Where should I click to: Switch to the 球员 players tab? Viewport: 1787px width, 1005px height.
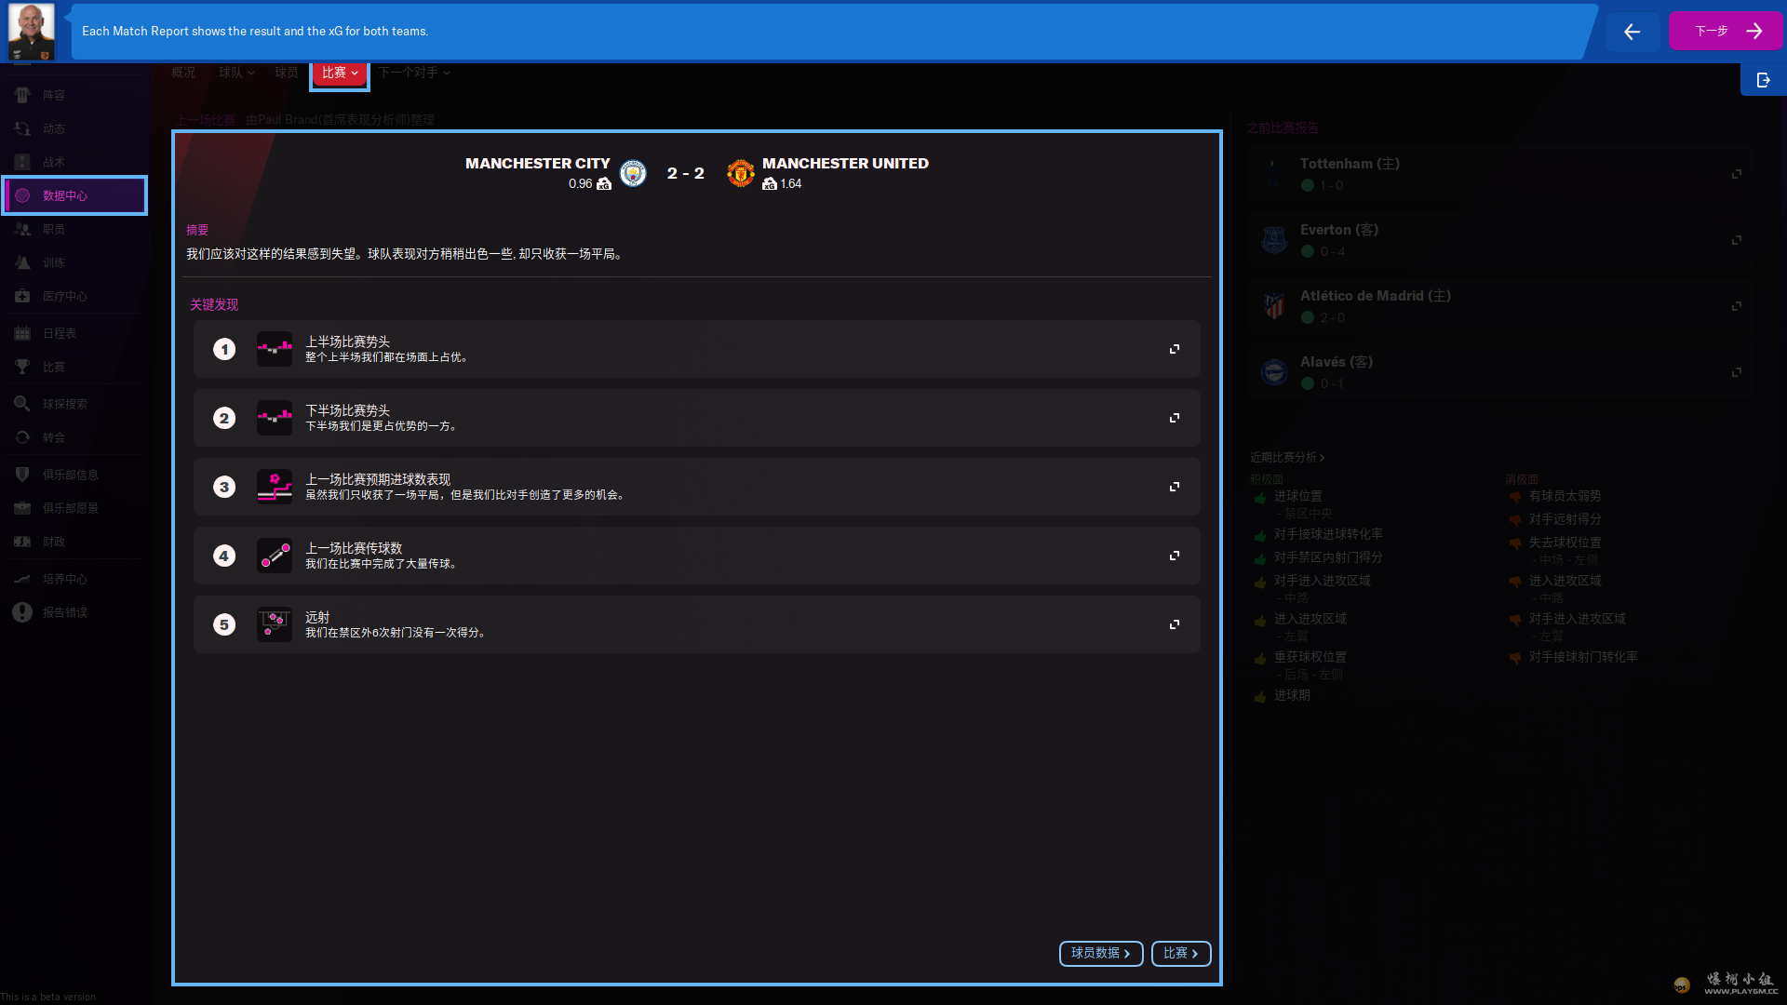(x=287, y=73)
